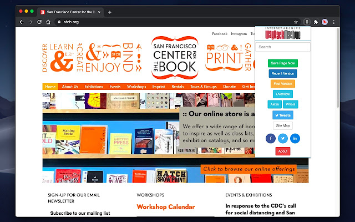Click San Francisco Center for the Book logo
Image resolution: width=355 pixels, height=222 pixels.
(175, 58)
